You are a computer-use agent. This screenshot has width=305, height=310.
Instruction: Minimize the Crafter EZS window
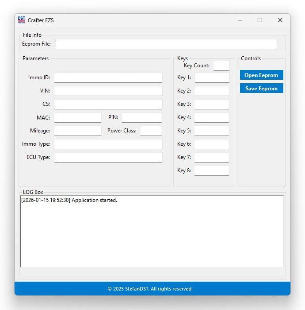240,20
